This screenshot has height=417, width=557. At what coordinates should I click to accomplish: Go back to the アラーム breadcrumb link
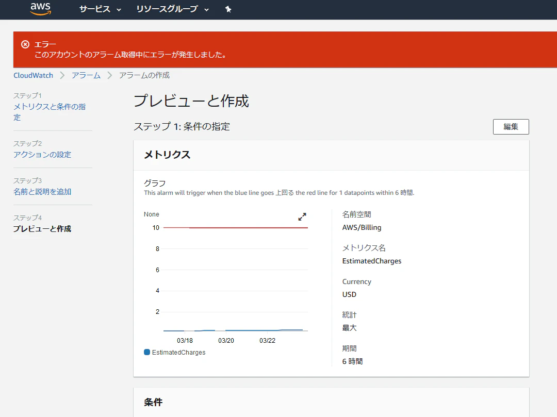(86, 75)
